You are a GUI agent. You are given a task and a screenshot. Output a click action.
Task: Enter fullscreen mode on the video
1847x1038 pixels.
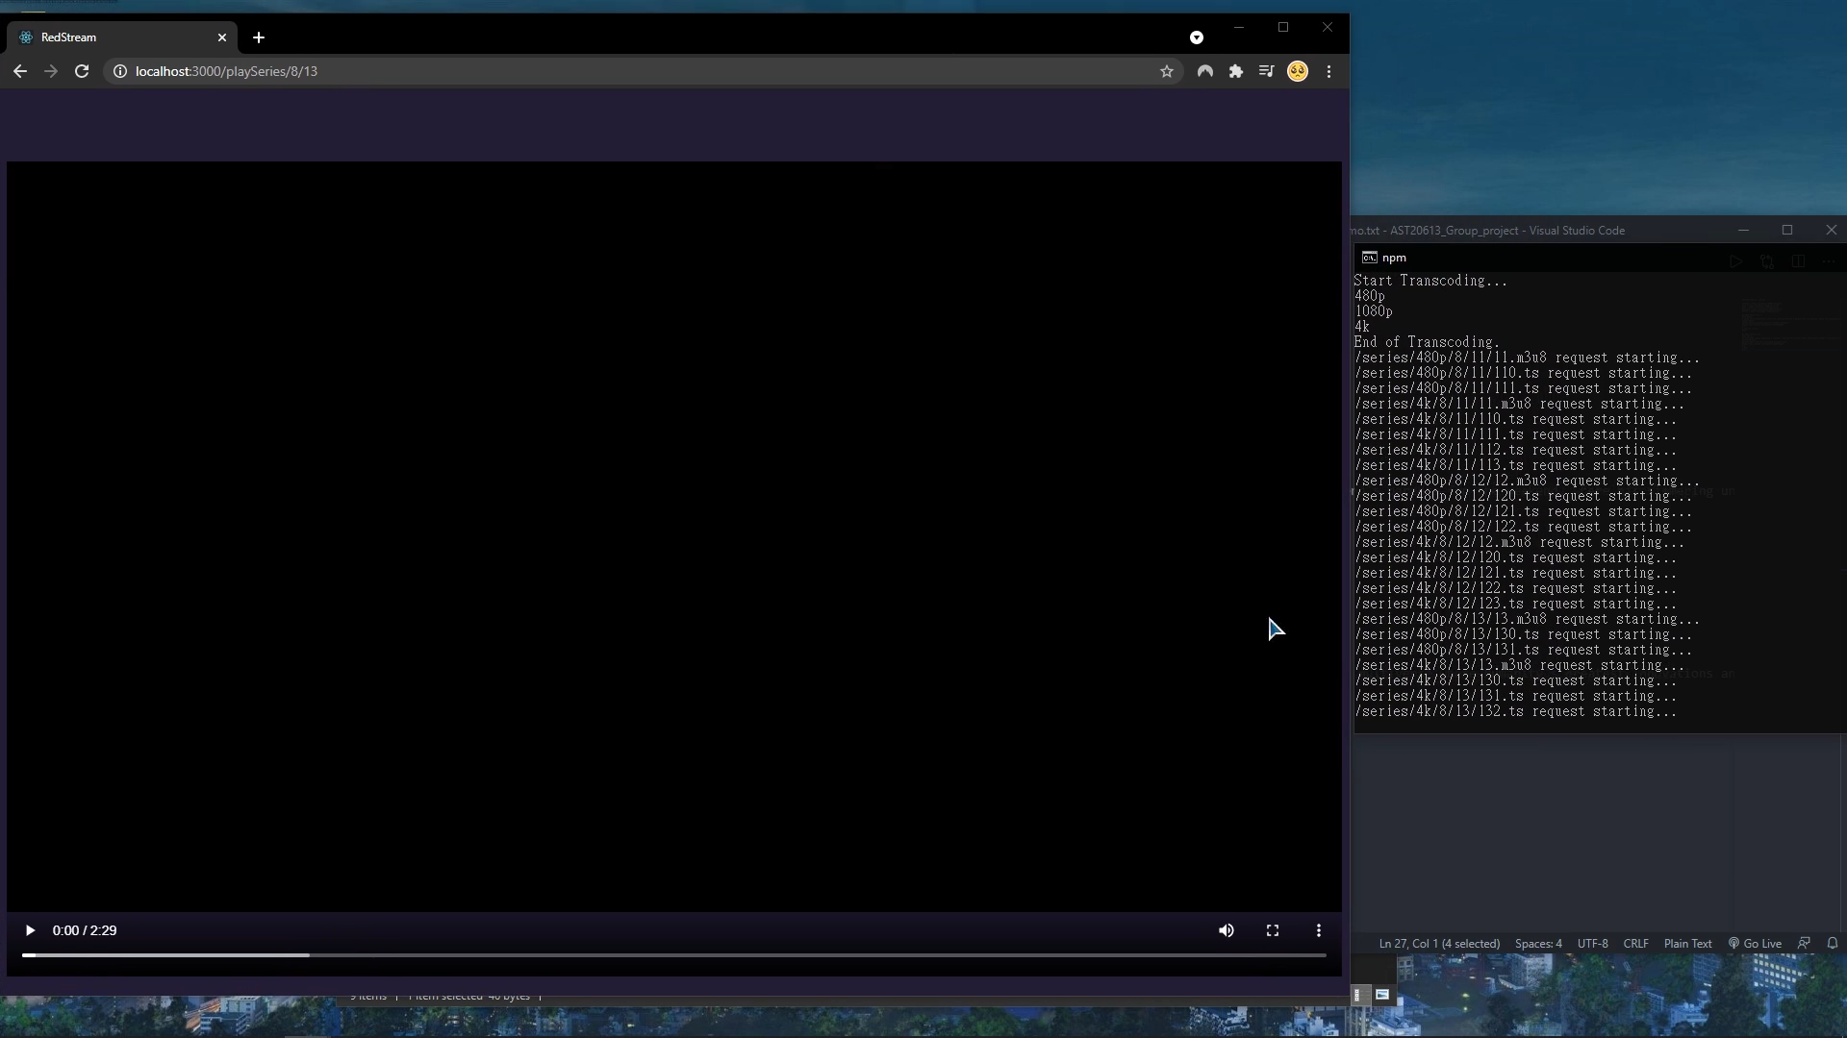pyautogui.click(x=1272, y=930)
